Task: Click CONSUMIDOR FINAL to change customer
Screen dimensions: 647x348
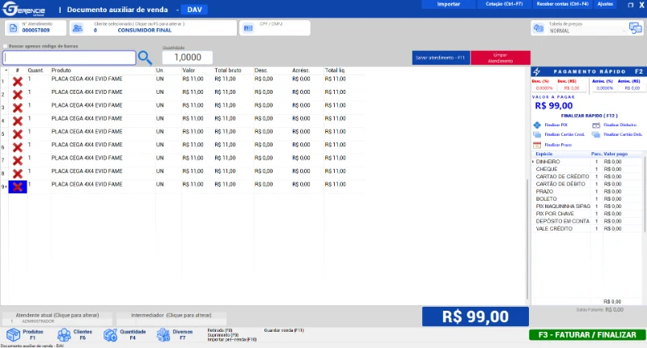Action: point(145,31)
